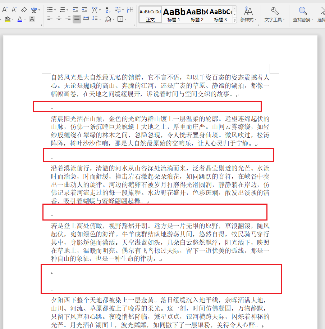This screenshot has width=325, height=329.
Task: Toggle numbered list formatting
Action: click(62, 9)
